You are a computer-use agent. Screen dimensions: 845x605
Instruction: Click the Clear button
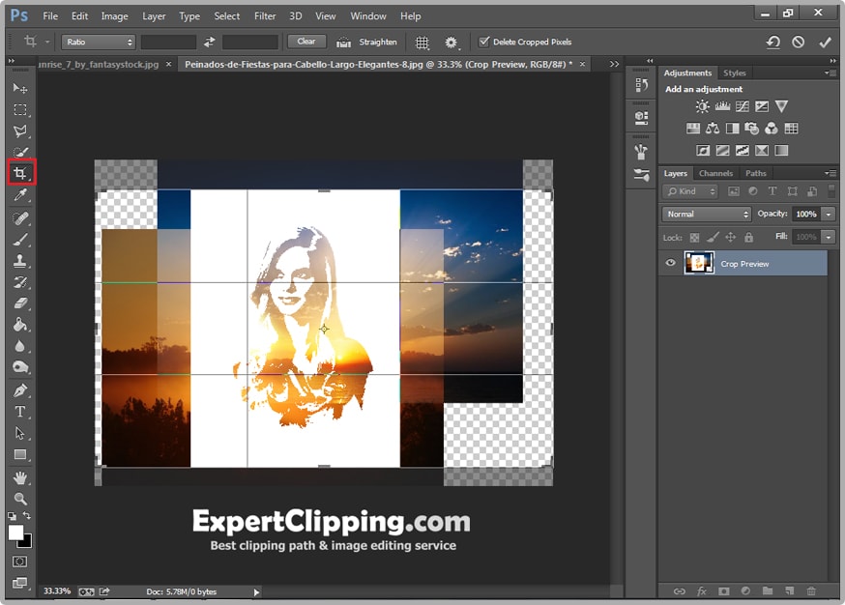[x=306, y=42]
